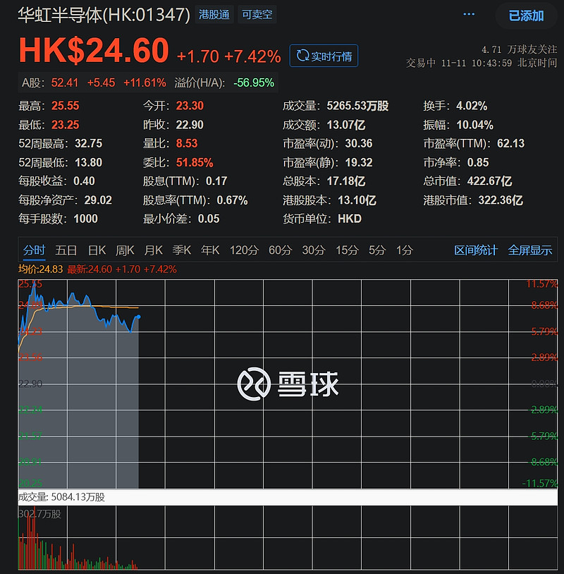Image resolution: width=564 pixels, height=574 pixels.
Task: Click the 已添加 watchlist button
Action: tap(526, 16)
